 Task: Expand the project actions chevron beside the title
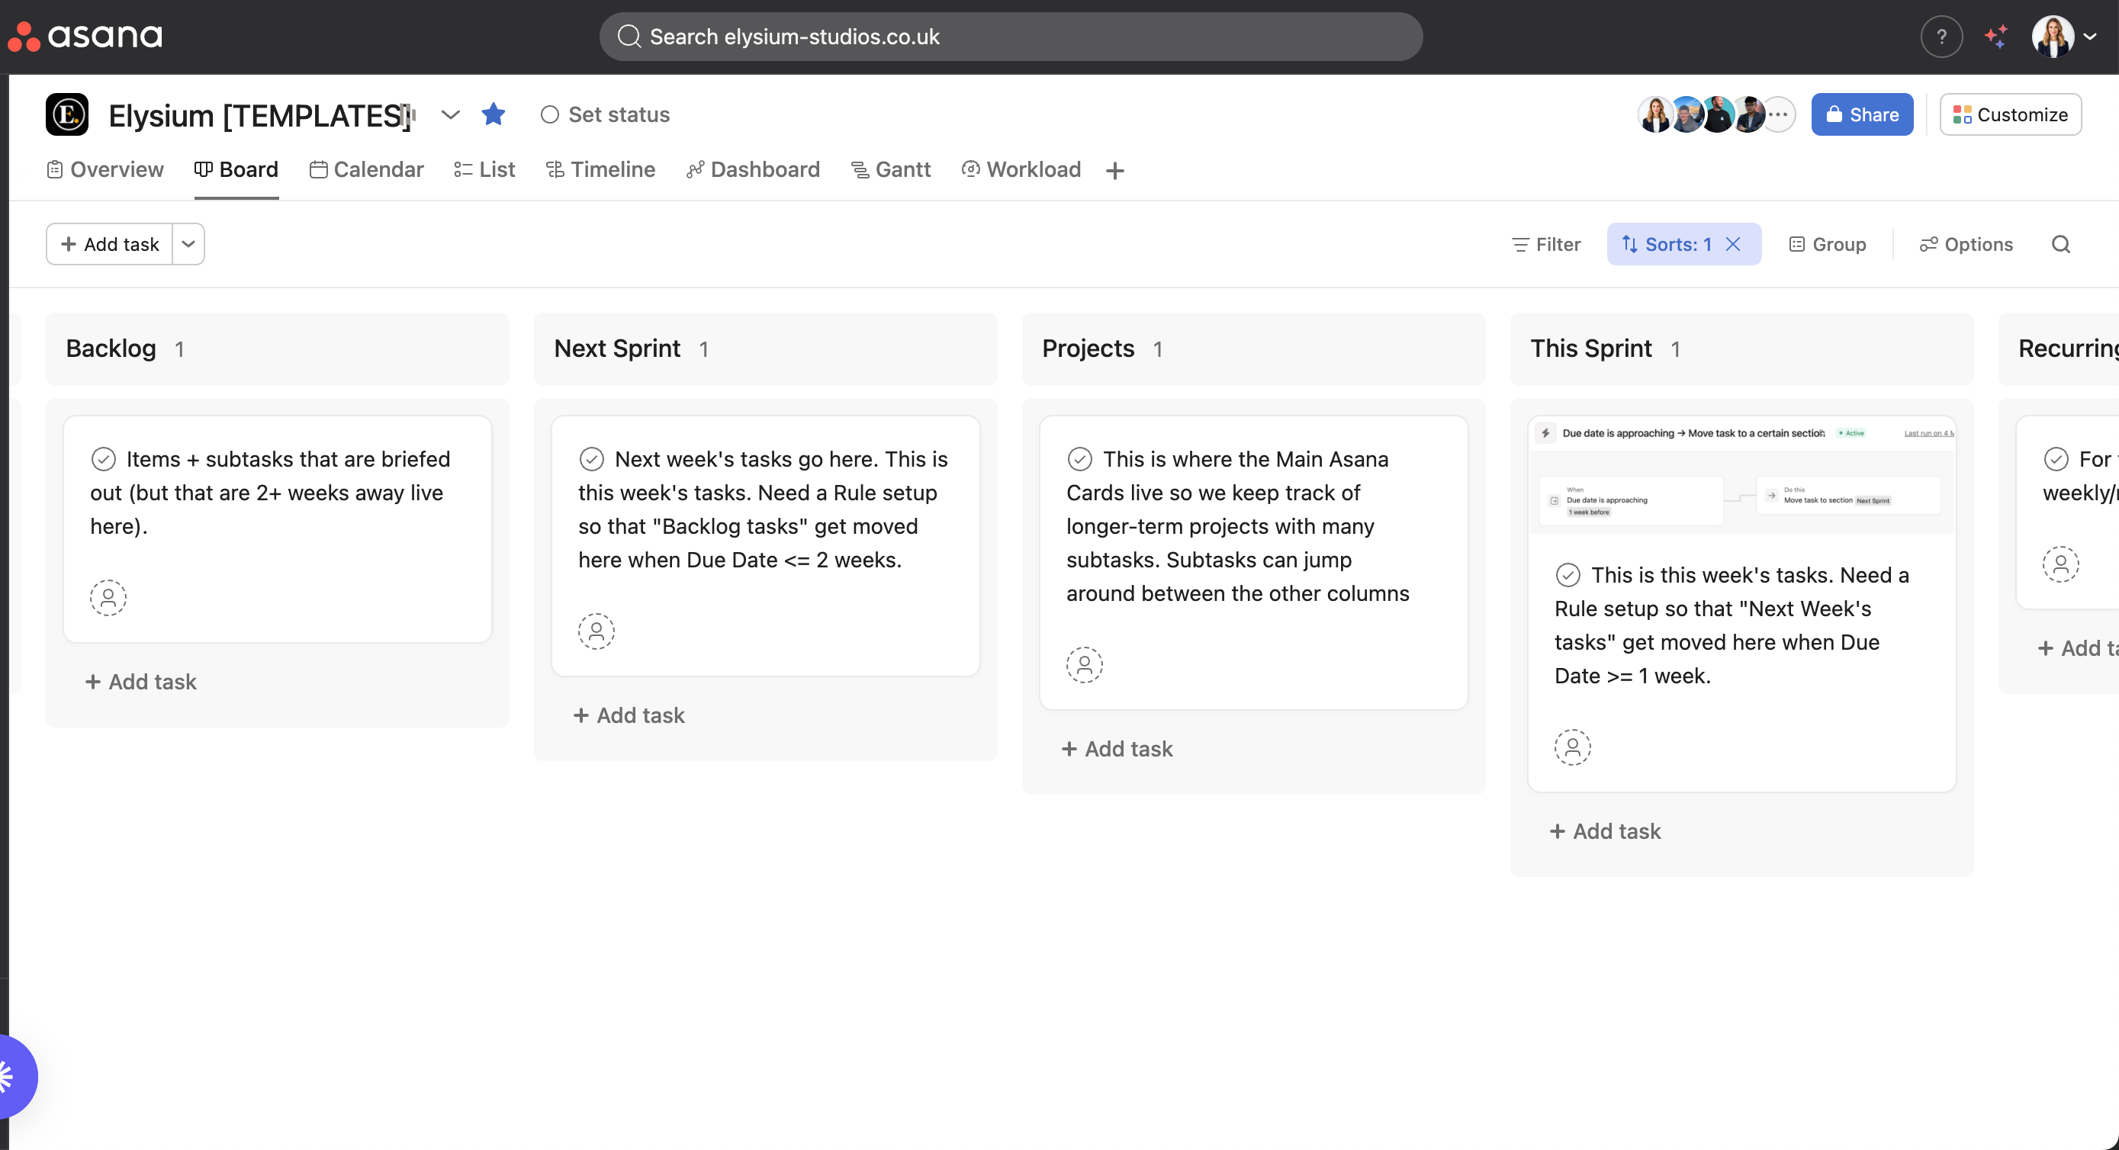tap(450, 114)
